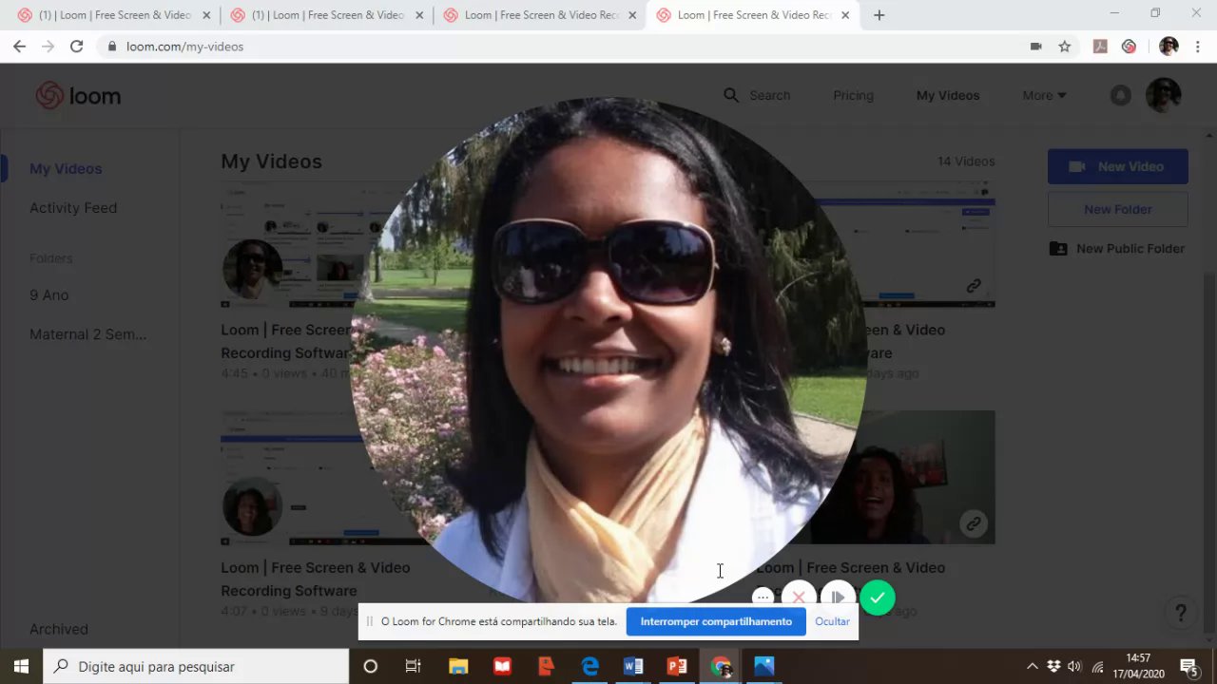The width and height of the screenshot is (1217, 684).
Task: Click Interromper compartilhamento button
Action: click(x=716, y=621)
